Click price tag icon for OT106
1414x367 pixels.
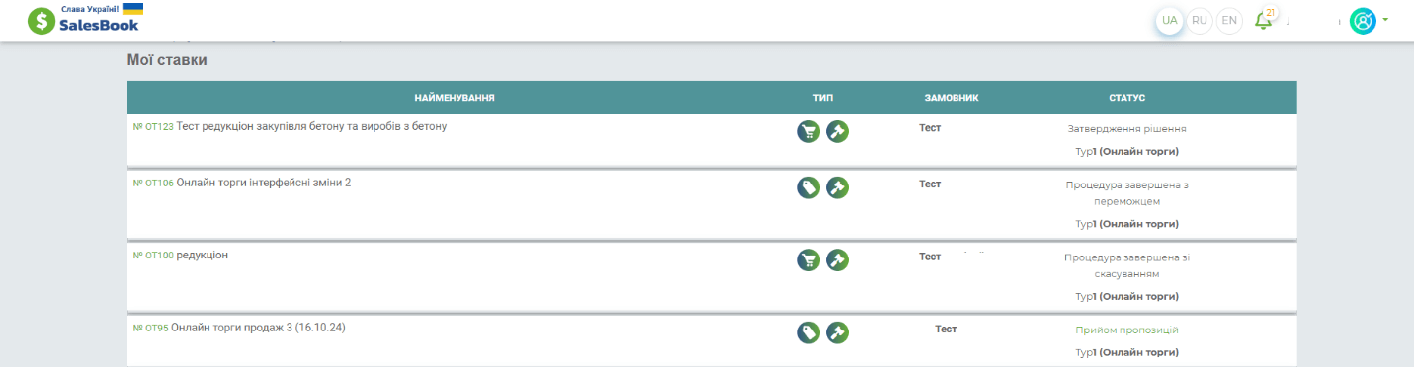point(809,187)
